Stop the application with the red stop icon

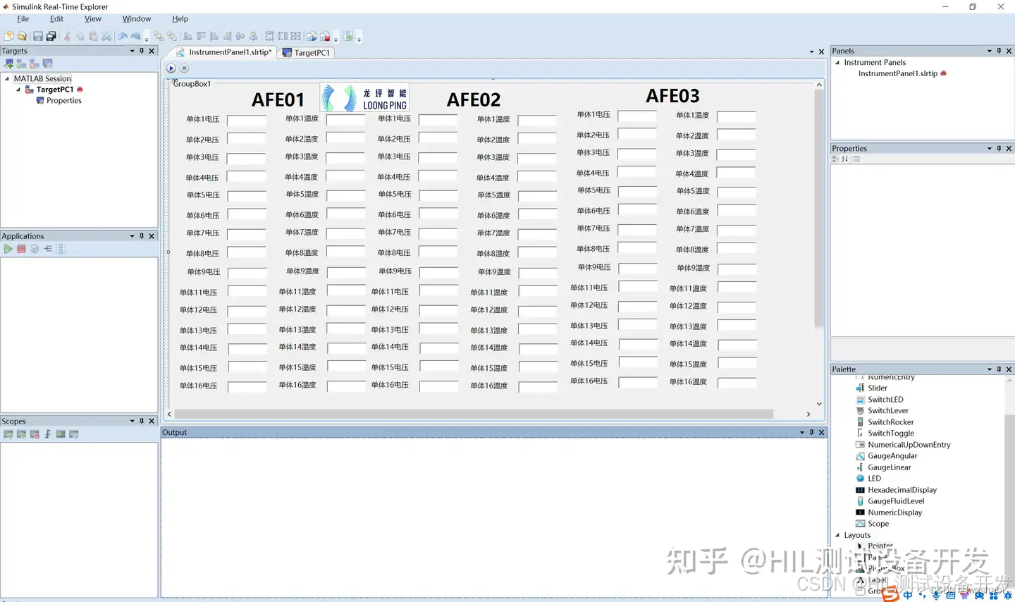[21, 248]
